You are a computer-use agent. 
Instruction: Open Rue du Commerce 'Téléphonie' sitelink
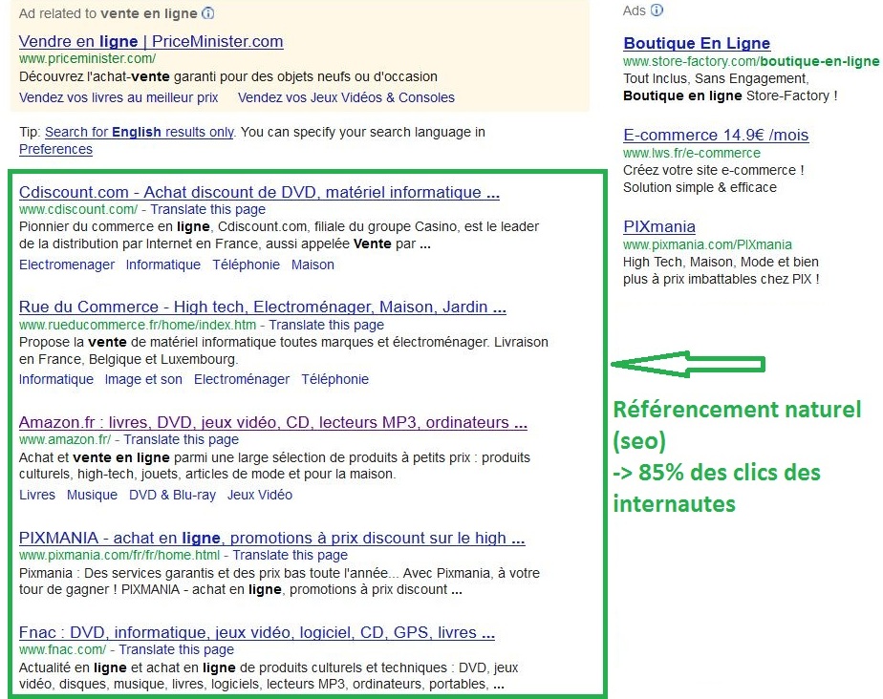coord(334,379)
